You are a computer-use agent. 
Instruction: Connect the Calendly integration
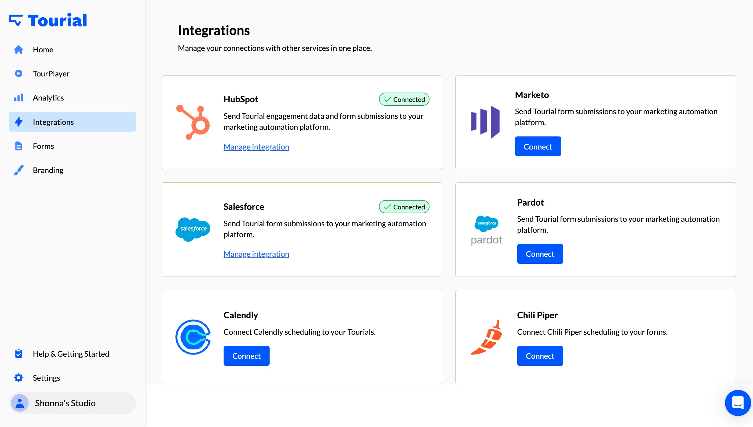tap(246, 356)
